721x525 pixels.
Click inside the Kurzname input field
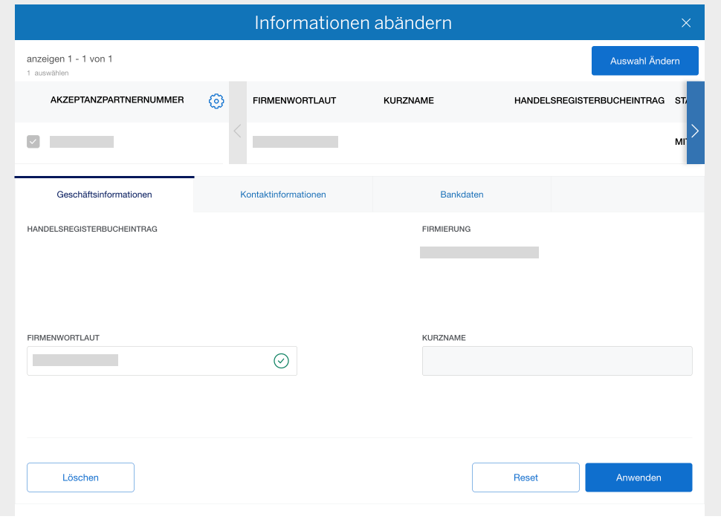[557, 361]
